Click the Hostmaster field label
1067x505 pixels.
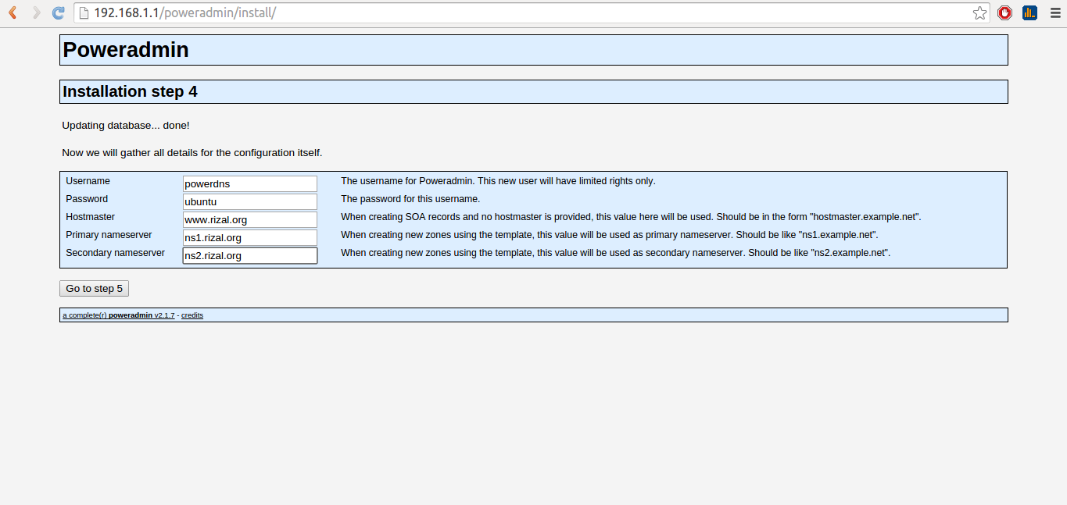click(90, 217)
